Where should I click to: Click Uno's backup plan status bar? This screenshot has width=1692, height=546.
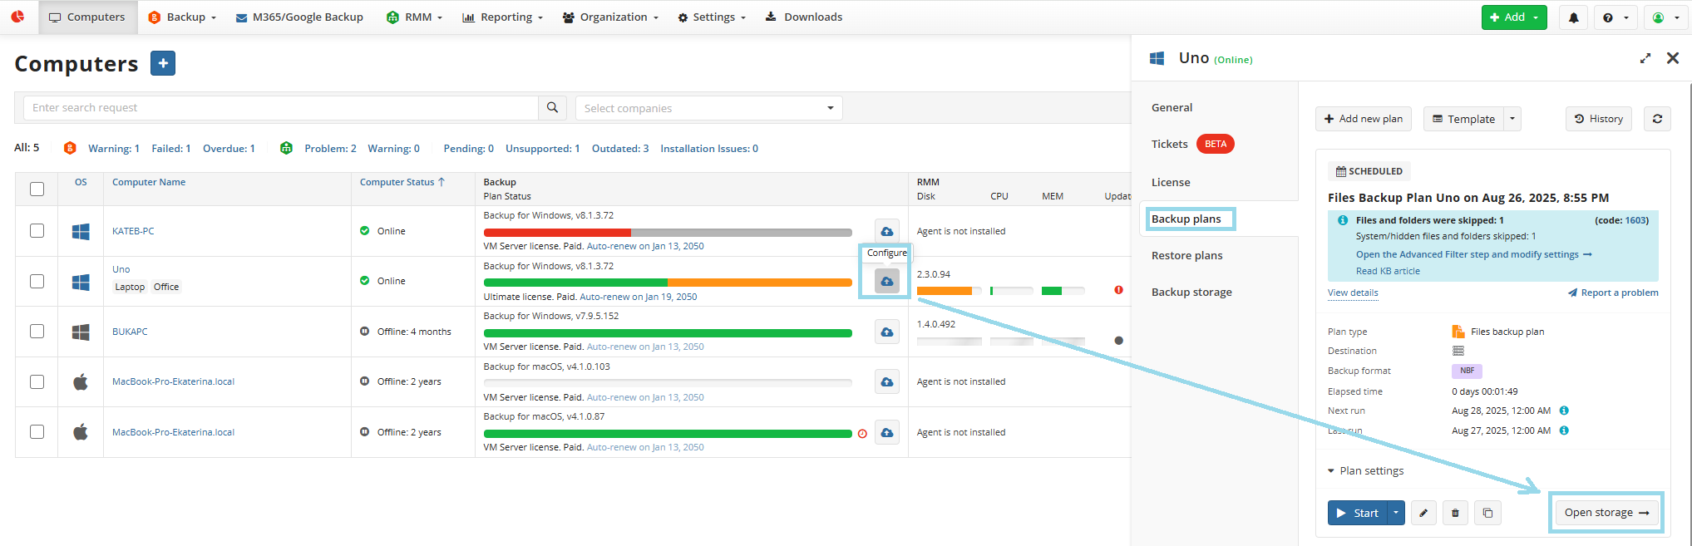(x=668, y=283)
